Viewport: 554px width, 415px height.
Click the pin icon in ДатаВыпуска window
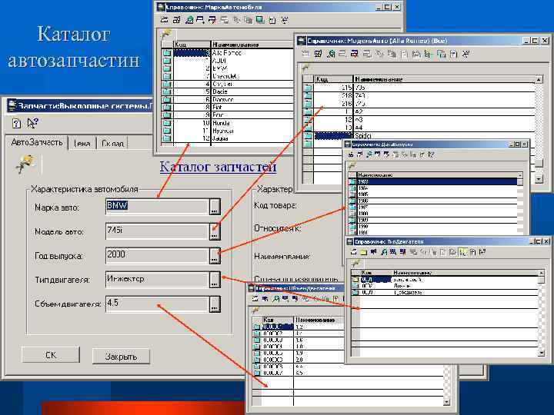(352, 165)
